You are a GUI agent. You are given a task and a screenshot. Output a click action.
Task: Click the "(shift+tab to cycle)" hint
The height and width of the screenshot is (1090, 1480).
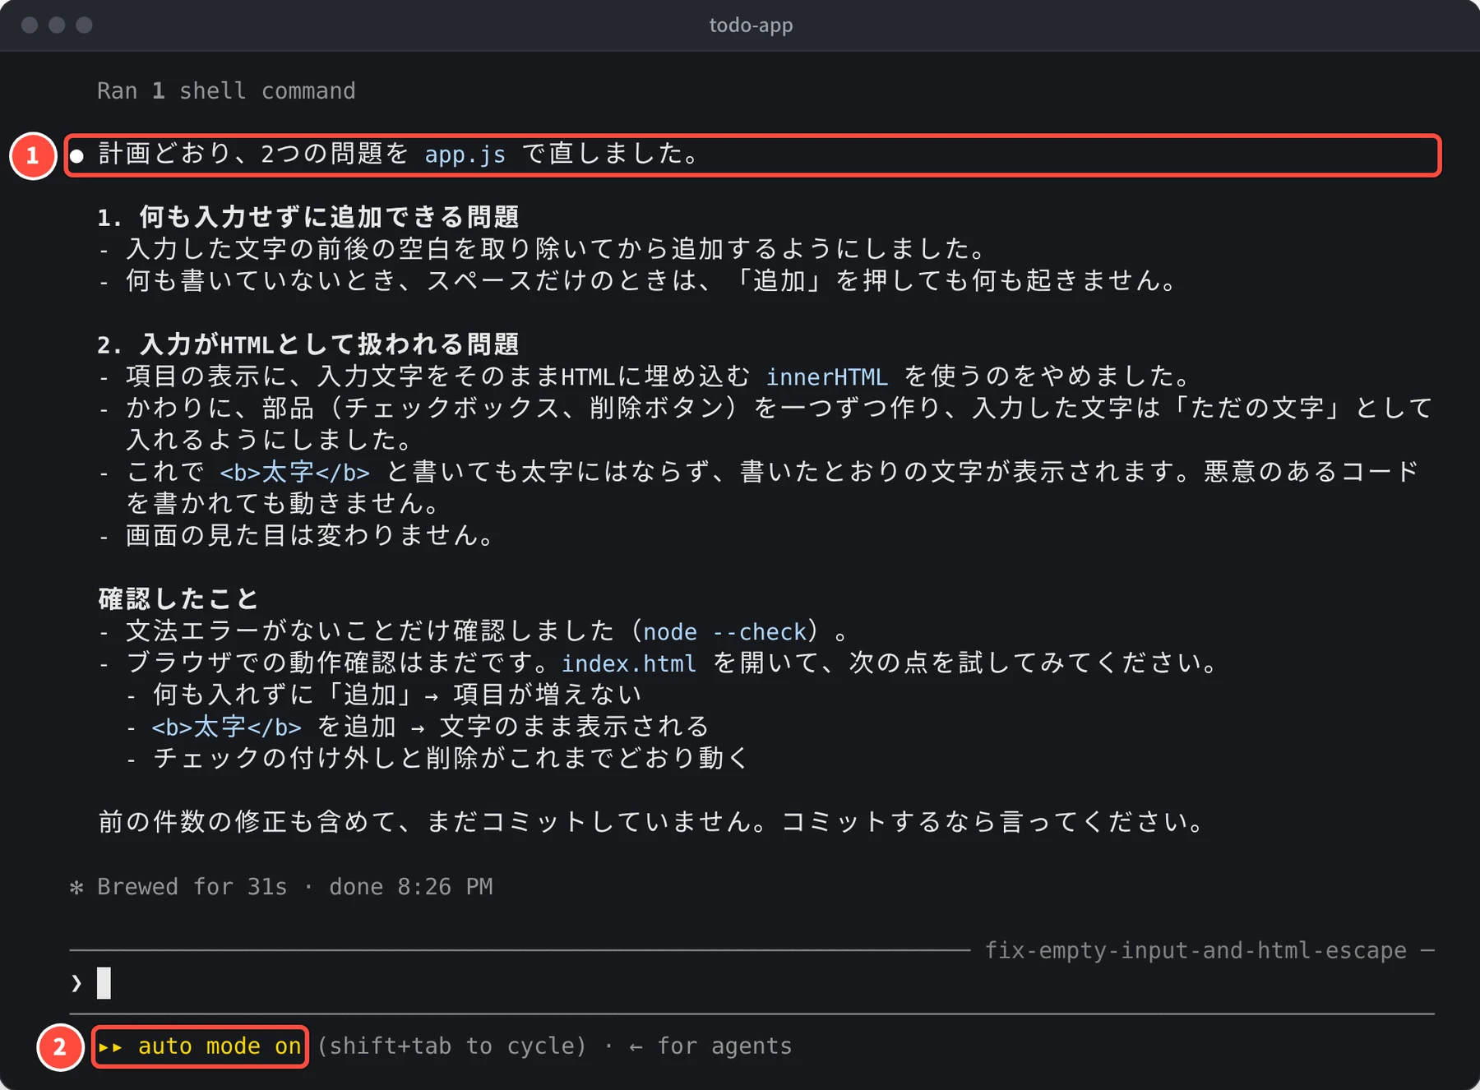(452, 1046)
